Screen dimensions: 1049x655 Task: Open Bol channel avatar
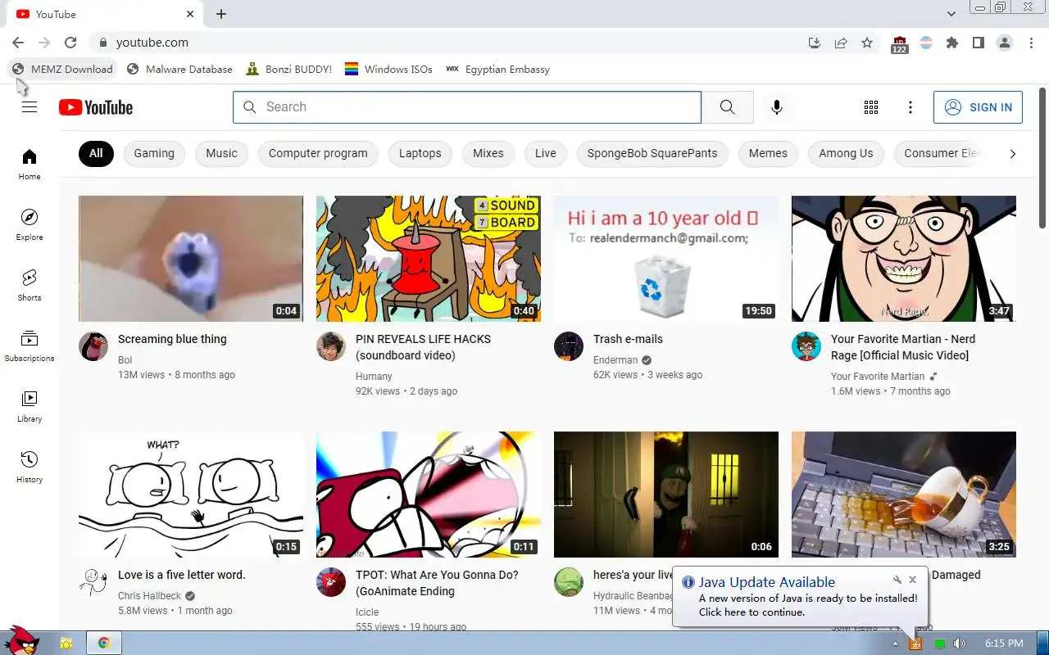click(x=93, y=346)
